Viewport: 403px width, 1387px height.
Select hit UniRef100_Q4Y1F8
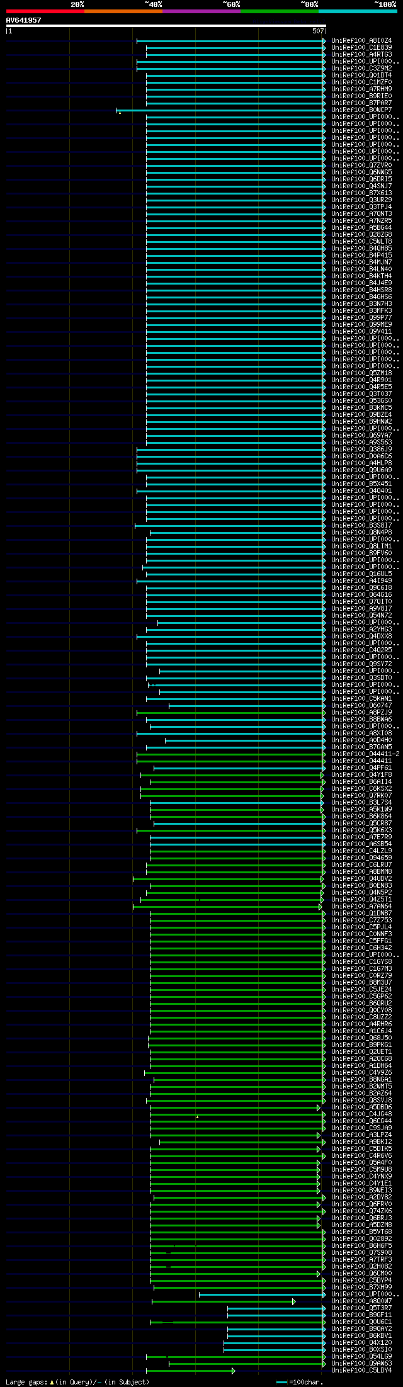click(x=361, y=775)
